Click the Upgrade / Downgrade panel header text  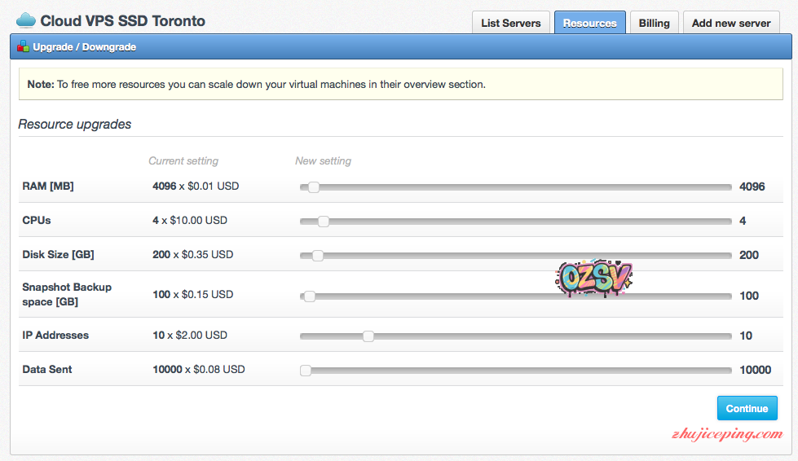pyautogui.click(x=85, y=47)
